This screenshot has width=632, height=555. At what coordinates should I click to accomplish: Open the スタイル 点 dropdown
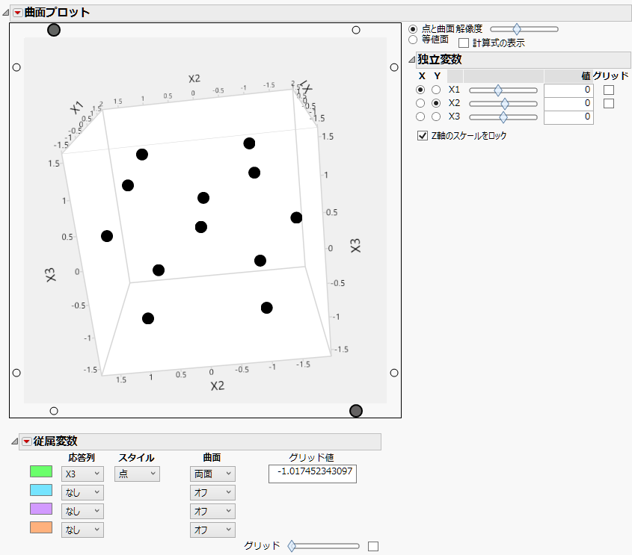coord(137,474)
